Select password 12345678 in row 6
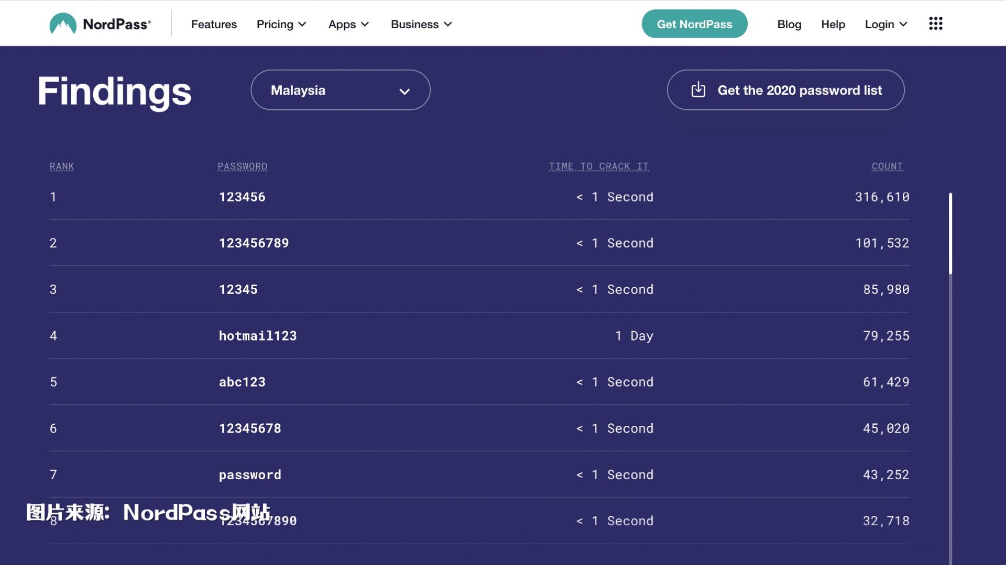Viewport: 1006px width, 565px height. 250,428
